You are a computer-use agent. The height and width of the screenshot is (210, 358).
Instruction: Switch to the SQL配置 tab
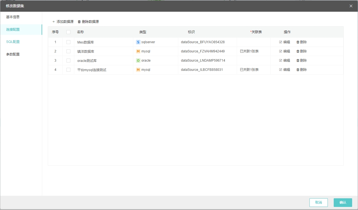pos(21,42)
